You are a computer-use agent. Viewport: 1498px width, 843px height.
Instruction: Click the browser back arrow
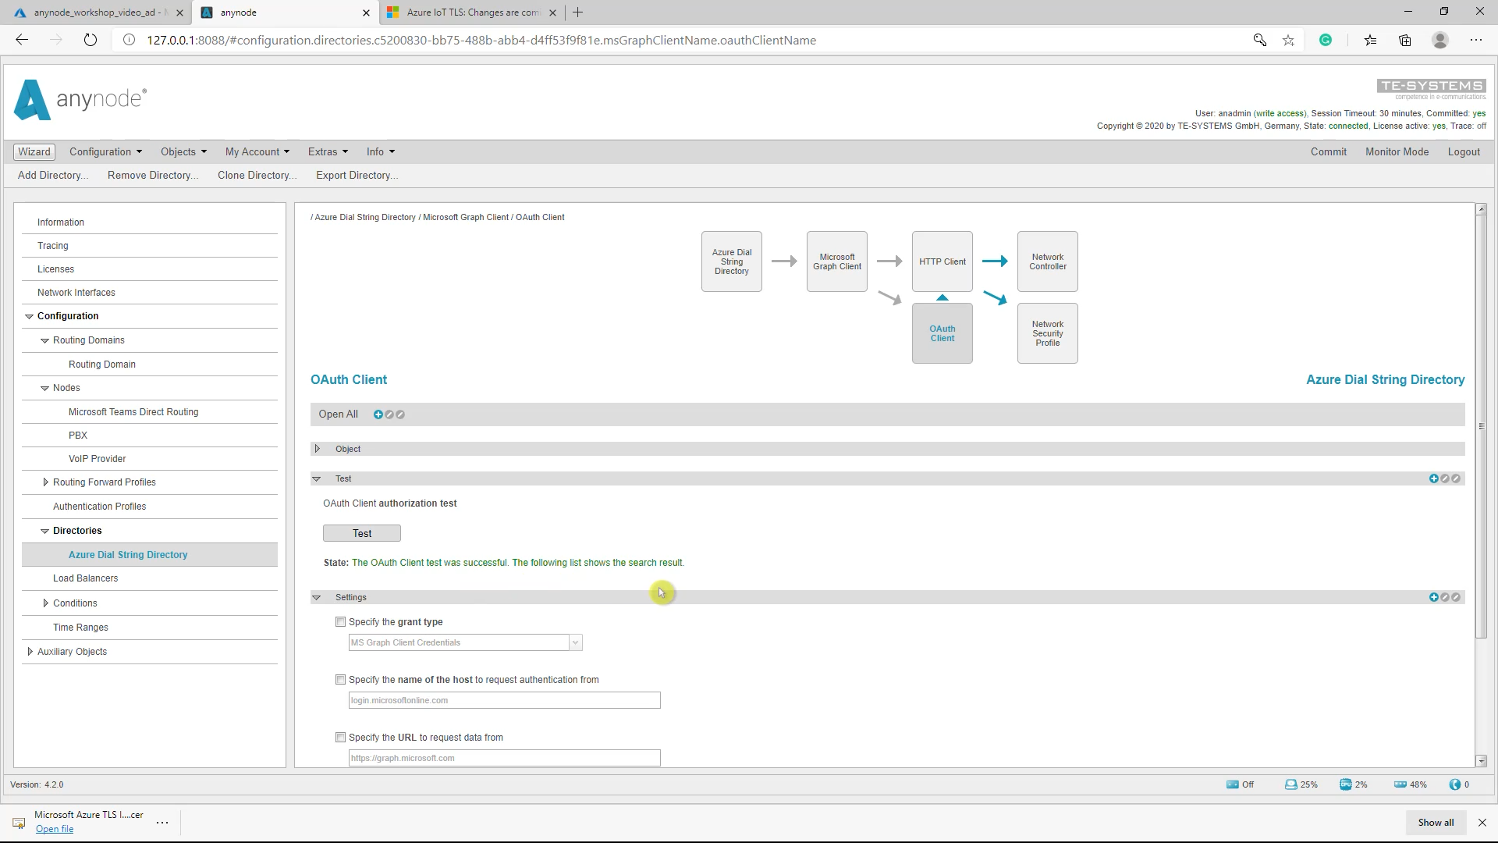coord(22,40)
